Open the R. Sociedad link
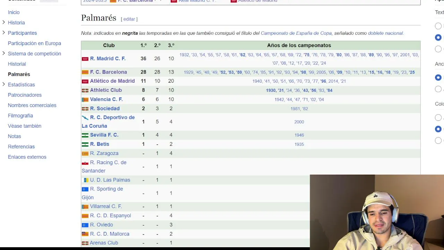 (105, 109)
